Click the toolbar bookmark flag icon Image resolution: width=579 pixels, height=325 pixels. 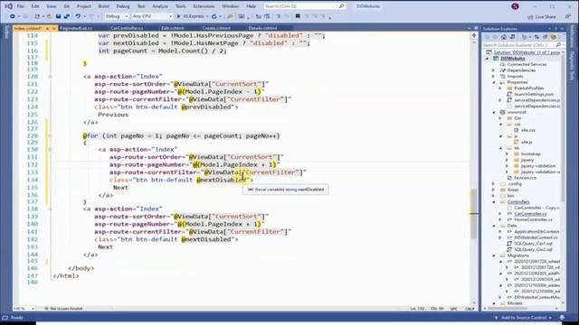pyautogui.click(x=298, y=16)
